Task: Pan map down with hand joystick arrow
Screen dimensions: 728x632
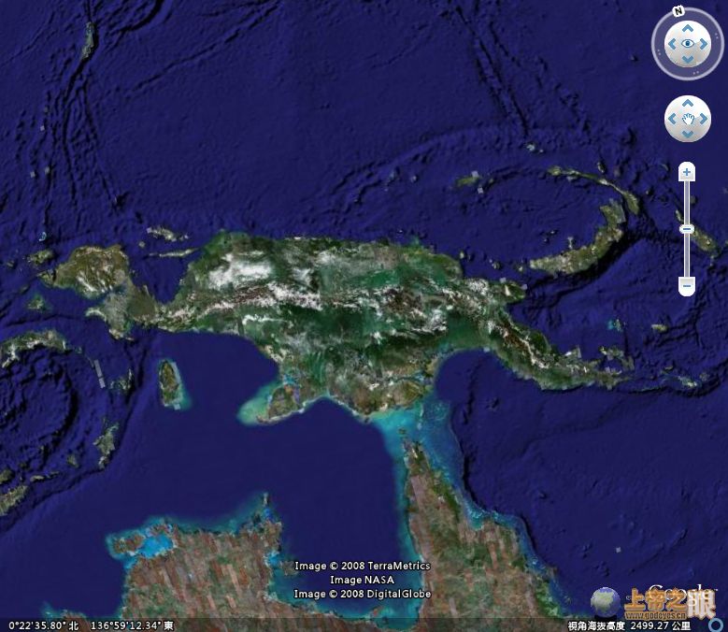Action: (688, 135)
